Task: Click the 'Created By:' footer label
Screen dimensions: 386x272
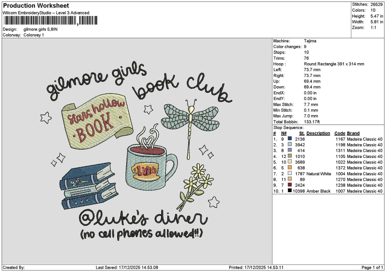Action: tap(14, 267)
